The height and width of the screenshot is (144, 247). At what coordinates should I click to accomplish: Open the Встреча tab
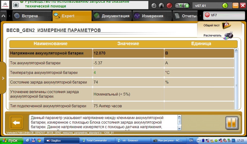[32, 16]
